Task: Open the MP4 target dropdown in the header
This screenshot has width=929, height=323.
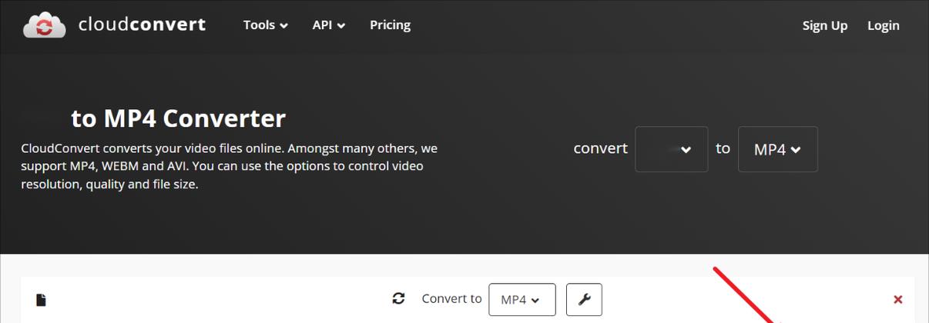Action: coord(777,149)
